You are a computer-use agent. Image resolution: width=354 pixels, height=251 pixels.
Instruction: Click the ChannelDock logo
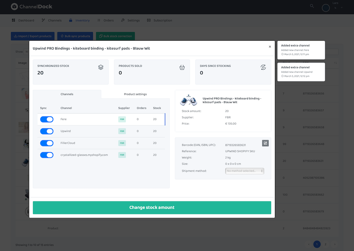pyautogui.click(x=31, y=7)
